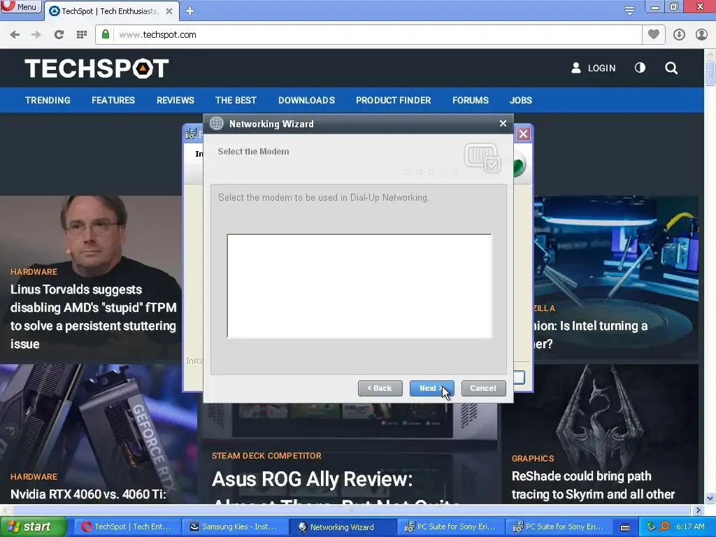Click the vertical scrollbar down arrow
The height and width of the screenshot is (537, 716).
(x=710, y=498)
